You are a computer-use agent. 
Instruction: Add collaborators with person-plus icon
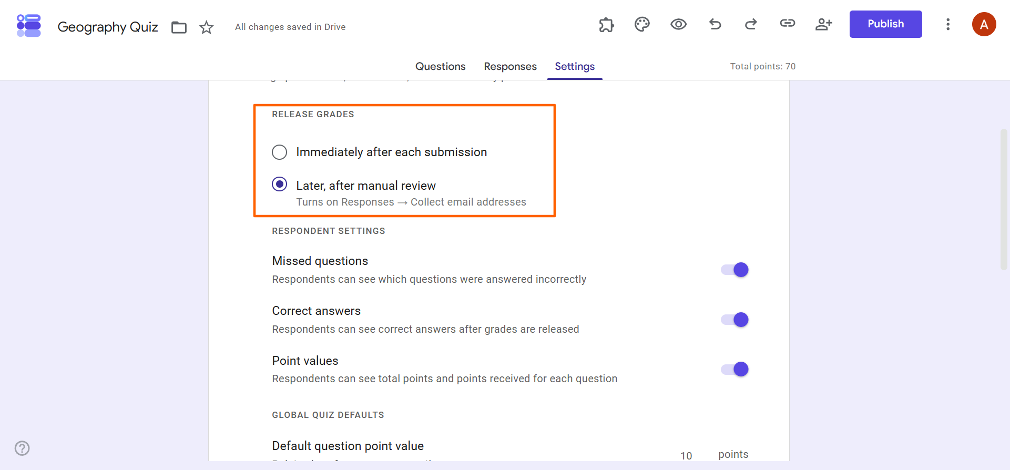click(x=823, y=24)
